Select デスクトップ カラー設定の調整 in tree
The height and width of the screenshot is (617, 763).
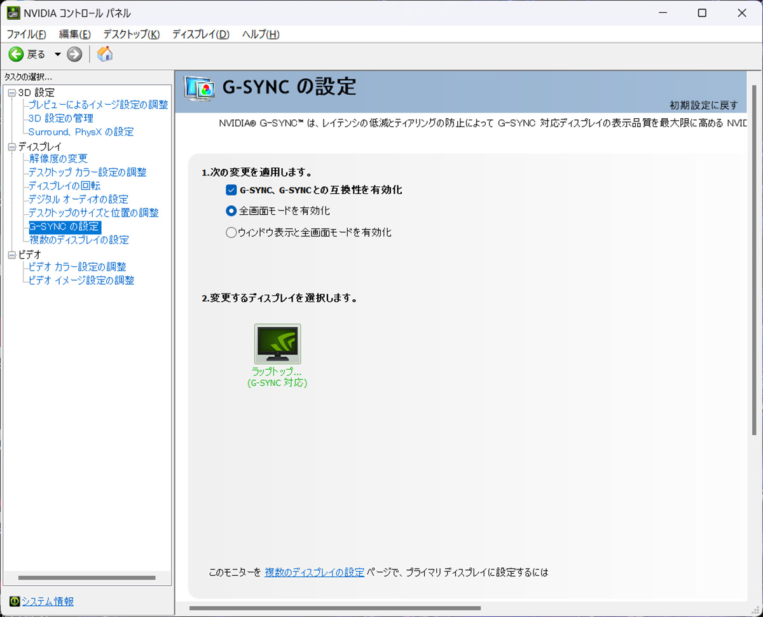pyautogui.click(x=87, y=172)
